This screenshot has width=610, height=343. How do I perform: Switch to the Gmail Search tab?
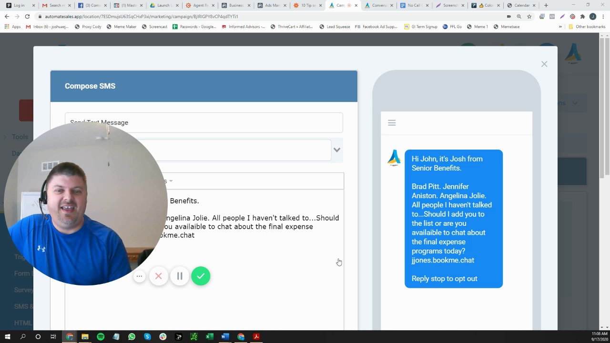57,5
